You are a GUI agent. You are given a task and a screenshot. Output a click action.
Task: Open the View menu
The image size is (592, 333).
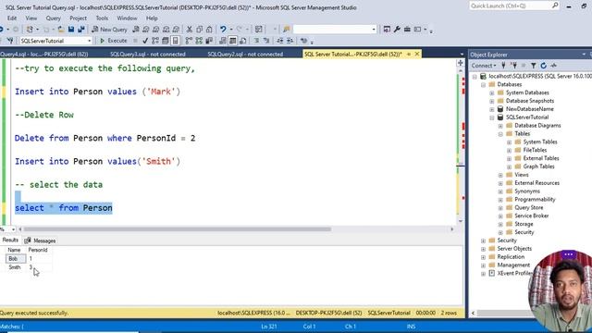click(31, 18)
